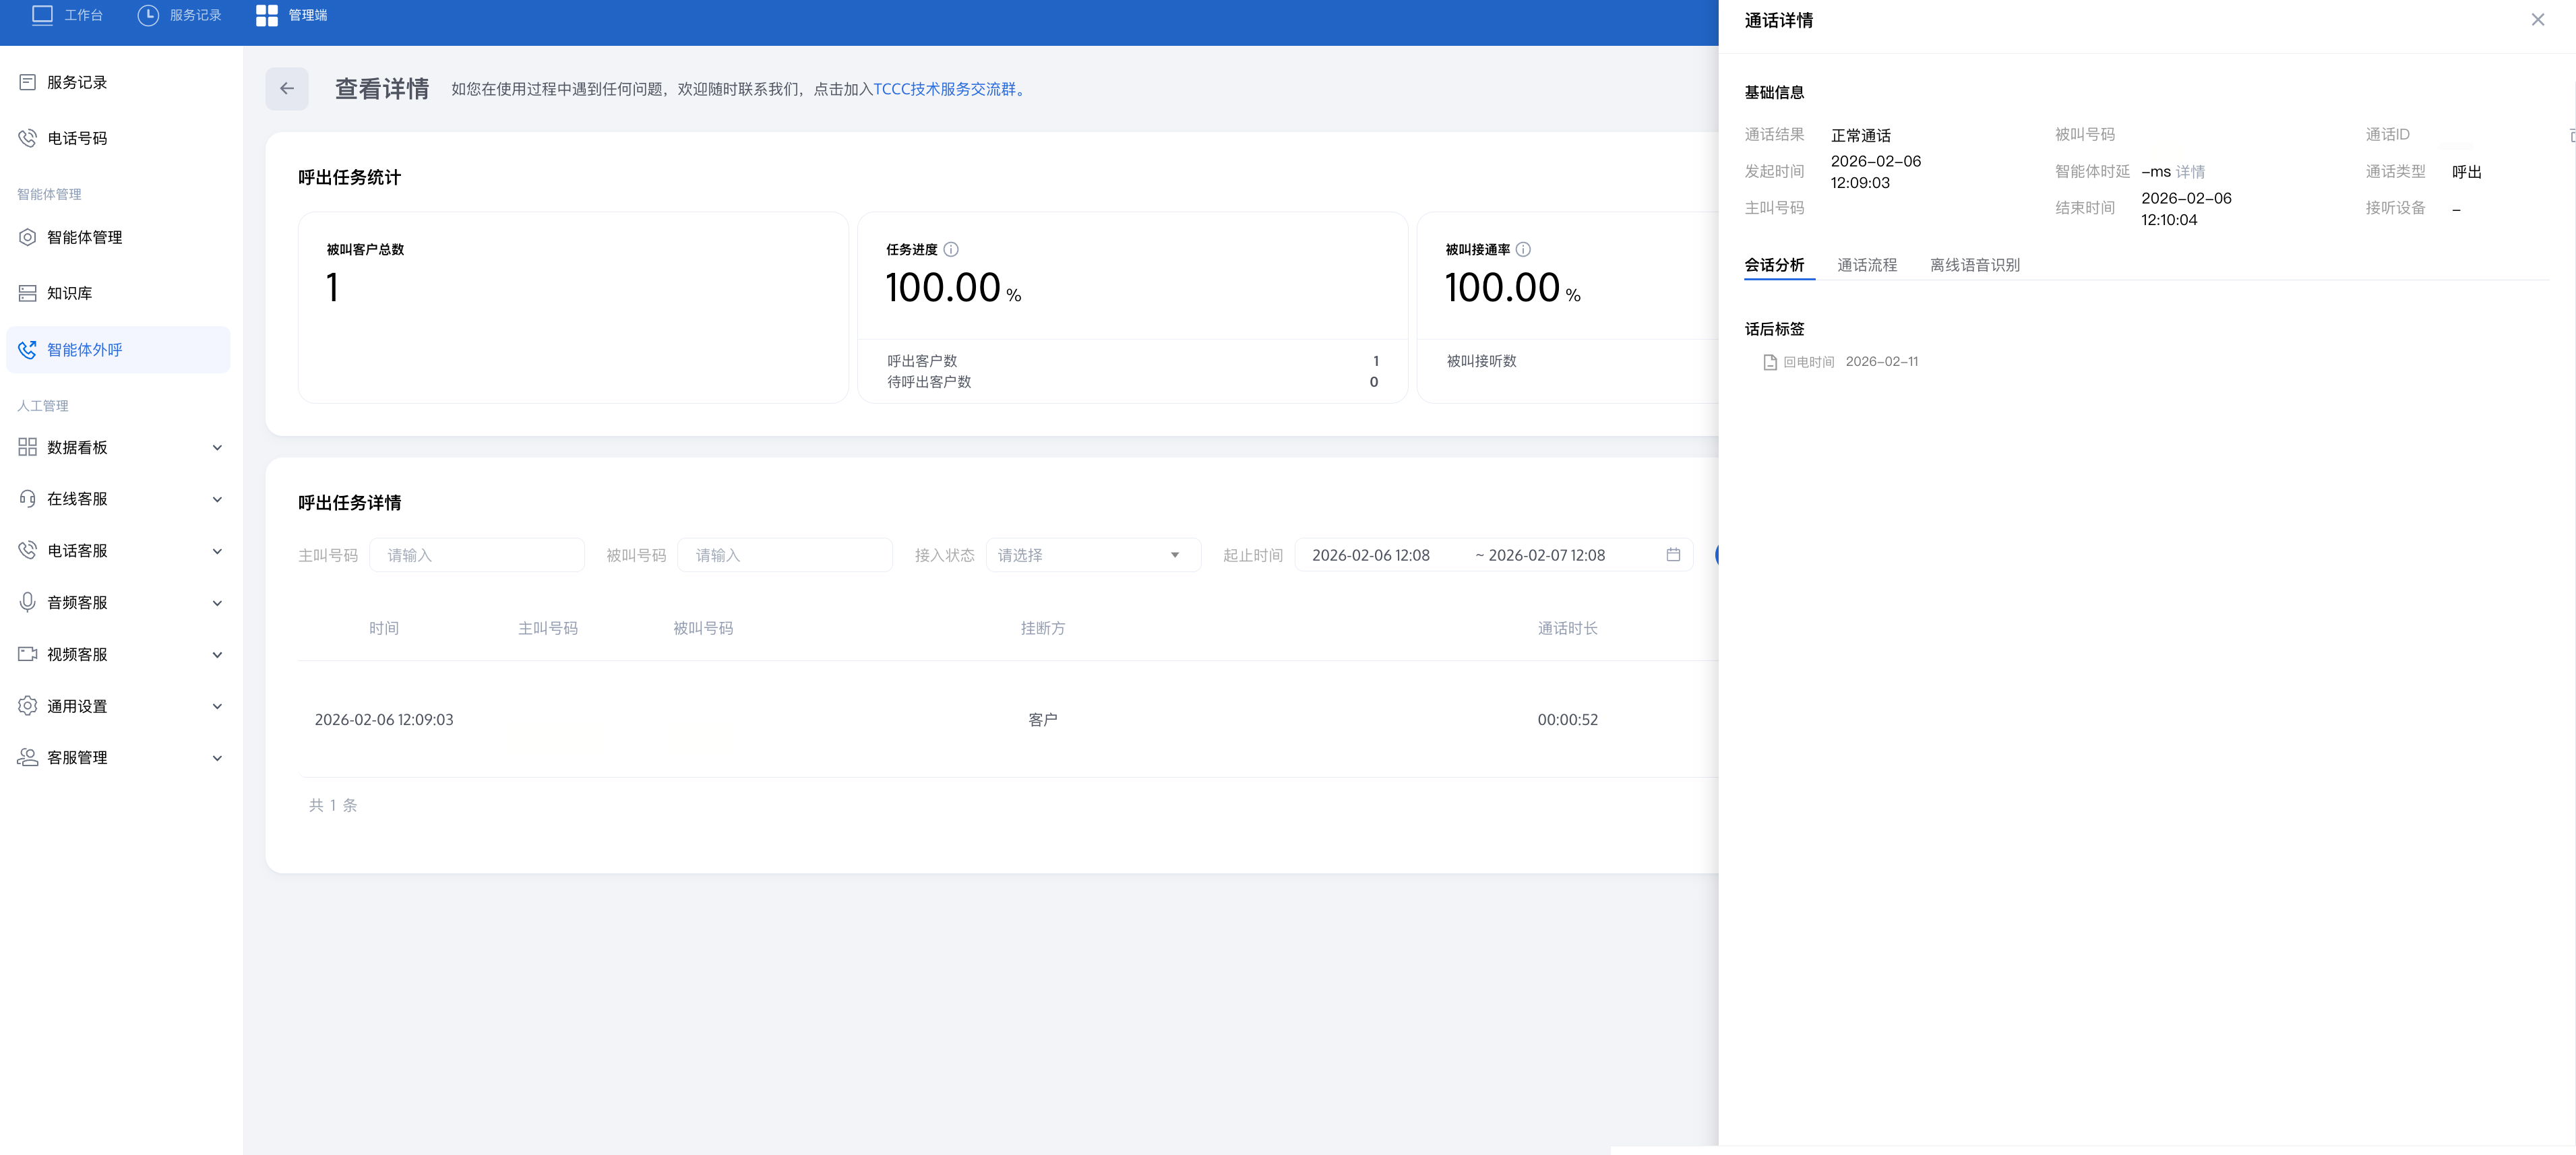This screenshot has height=1155, width=2576.
Task: Open the calendar icon in date range
Action: [1673, 555]
